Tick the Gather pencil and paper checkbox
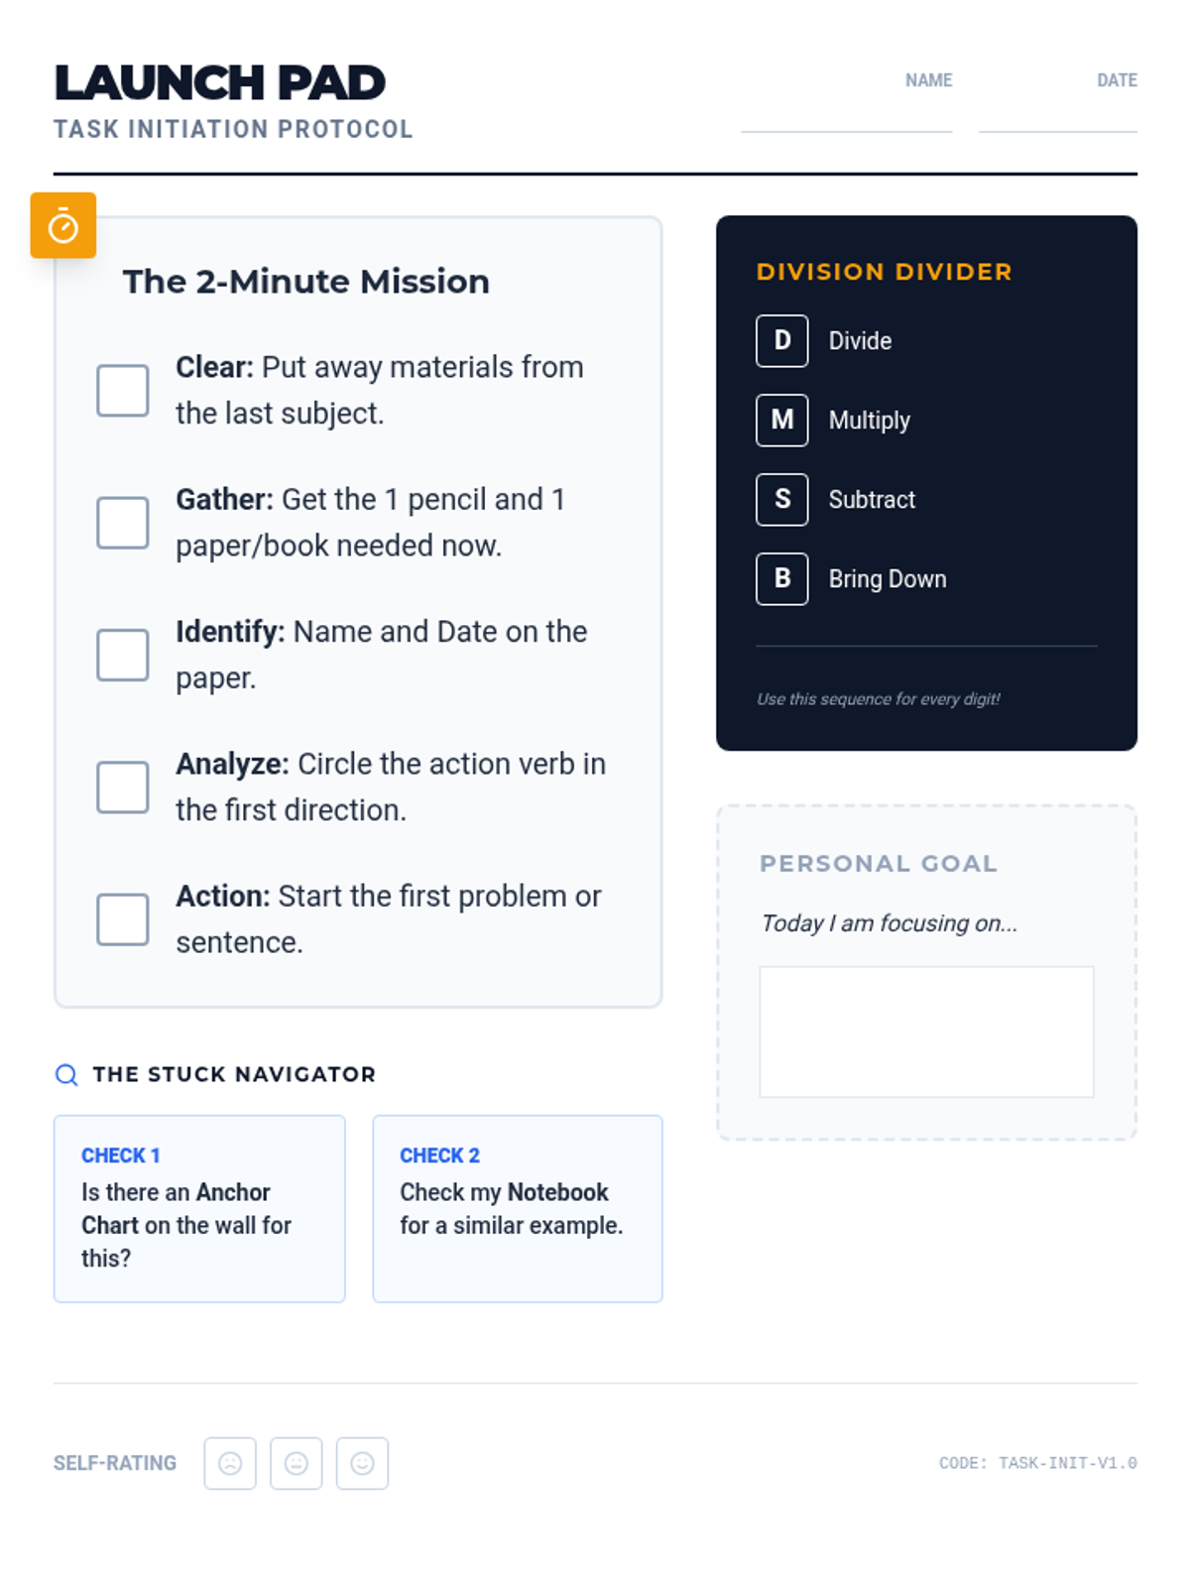The image size is (1190, 1587). [x=123, y=523]
